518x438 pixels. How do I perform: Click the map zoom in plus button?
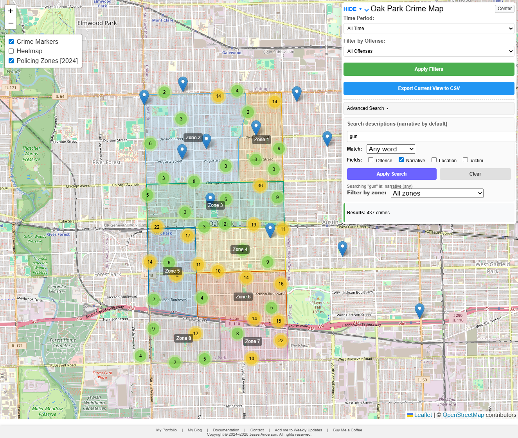[x=11, y=11]
